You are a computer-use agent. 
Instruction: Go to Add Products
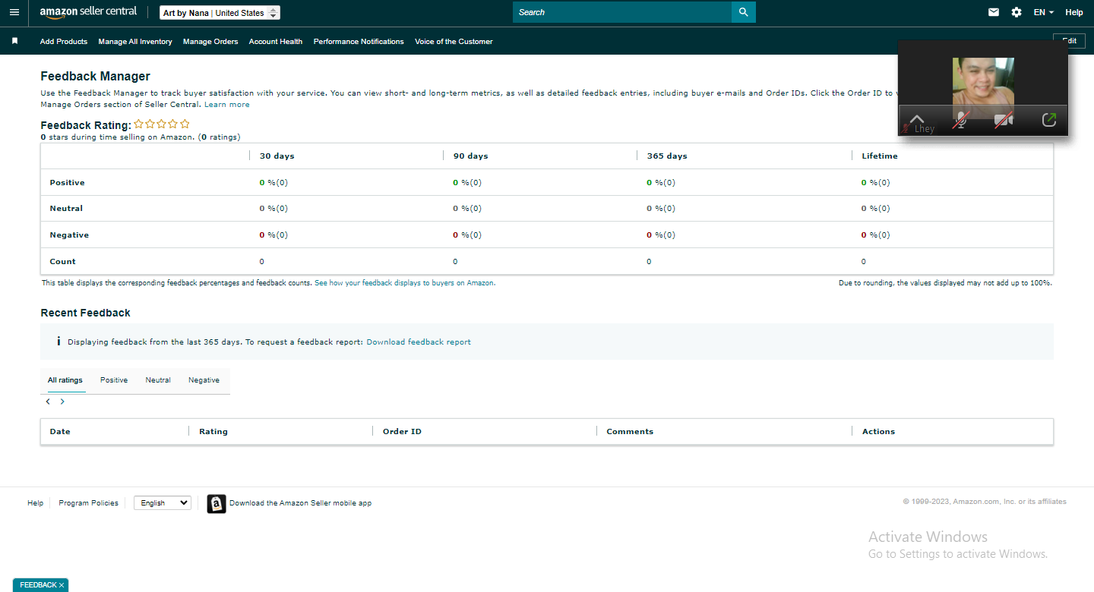click(64, 42)
